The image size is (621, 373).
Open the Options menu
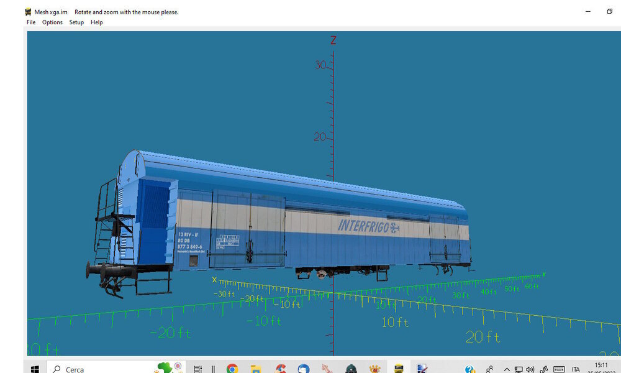pyautogui.click(x=52, y=22)
